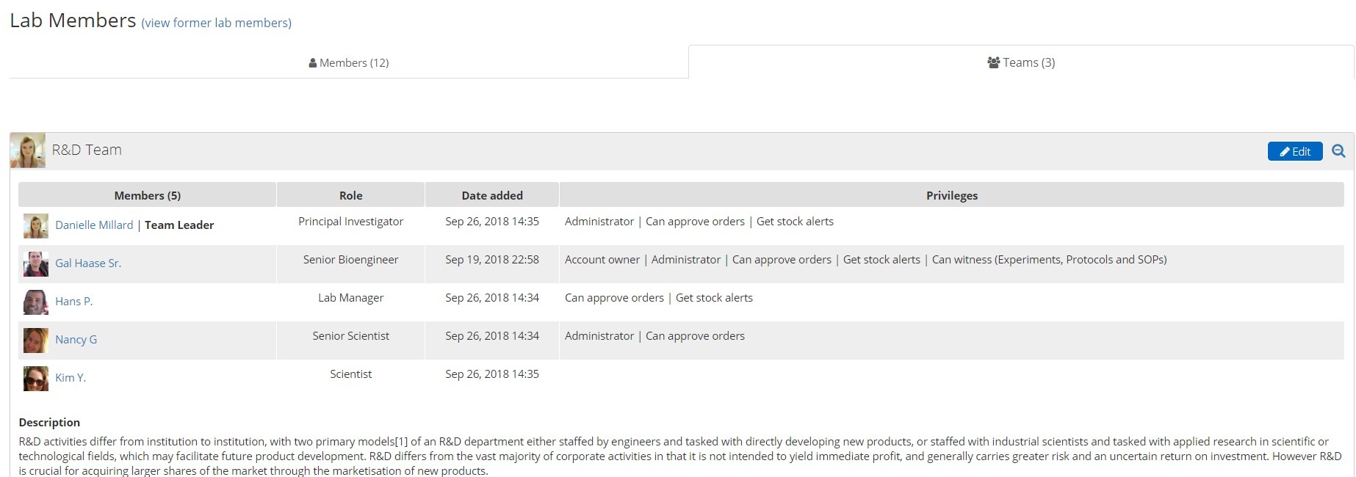The height and width of the screenshot is (477, 1356).
Task: Open the view former lab members link
Action: [217, 23]
